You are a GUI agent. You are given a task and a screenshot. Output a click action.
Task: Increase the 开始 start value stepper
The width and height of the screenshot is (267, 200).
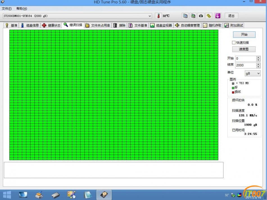click(x=258, y=57)
